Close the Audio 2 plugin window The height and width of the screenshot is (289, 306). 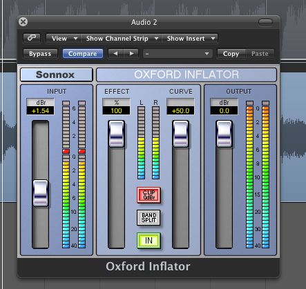[23, 22]
